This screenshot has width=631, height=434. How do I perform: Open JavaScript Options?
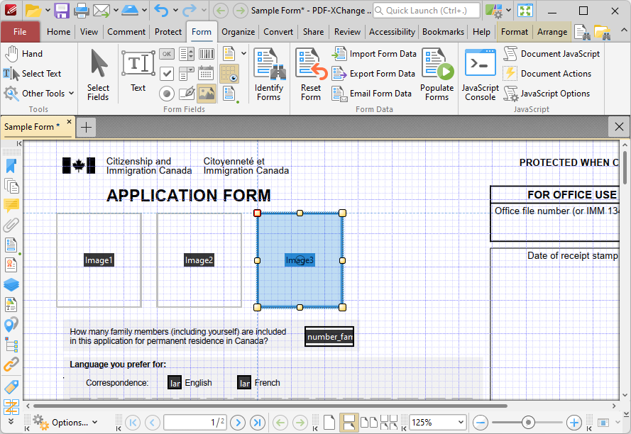pyautogui.click(x=547, y=94)
